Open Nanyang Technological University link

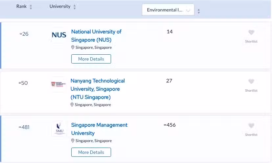(x=98, y=89)
